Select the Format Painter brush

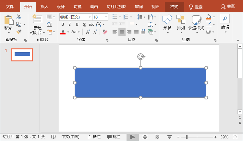pos(19,32)
